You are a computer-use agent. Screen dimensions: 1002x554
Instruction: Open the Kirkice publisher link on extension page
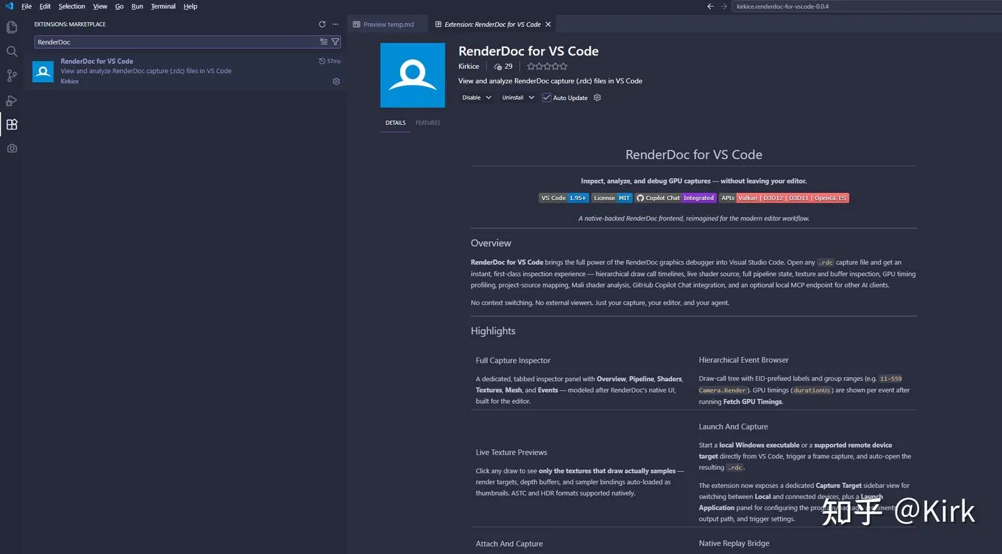pos(469,67)
